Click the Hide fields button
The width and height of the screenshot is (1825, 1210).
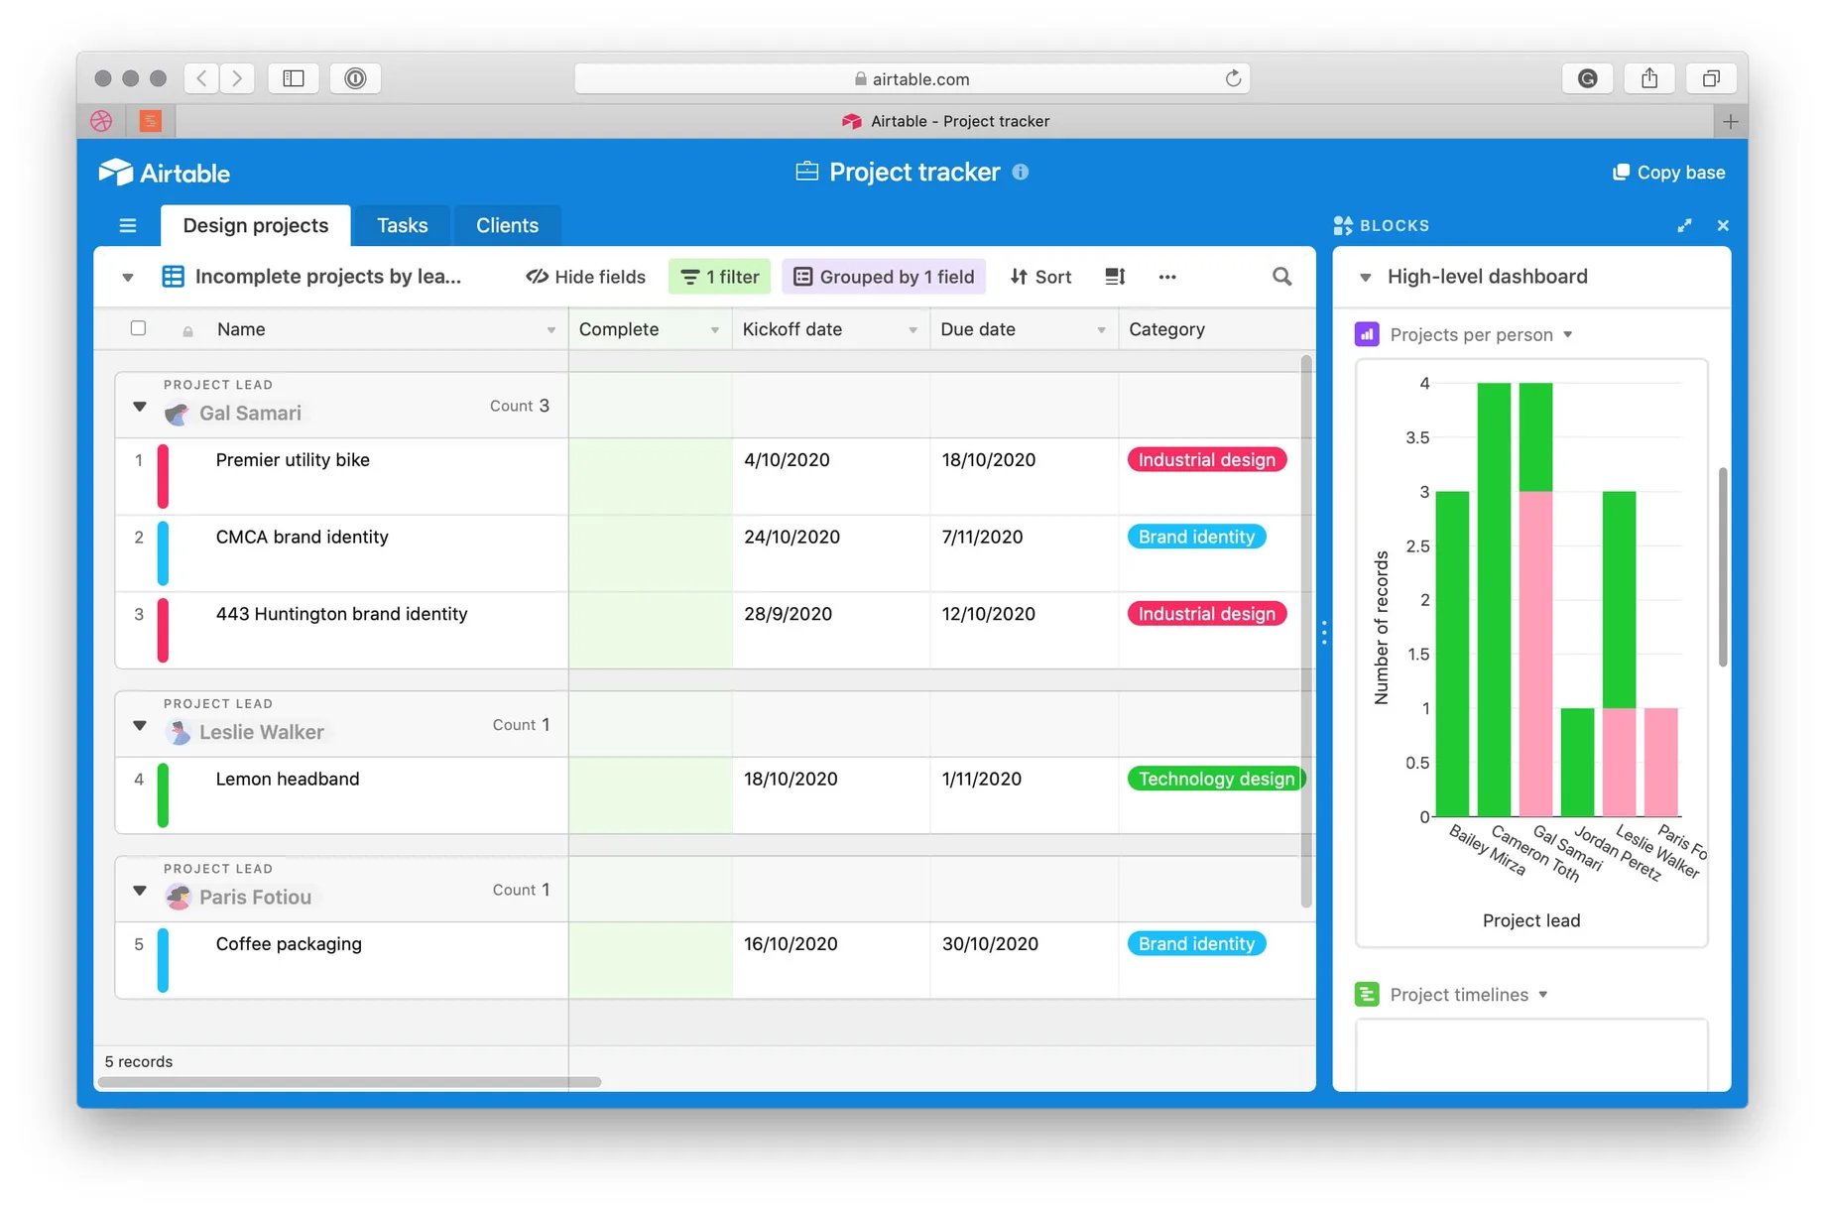click(x=585, y=277)
